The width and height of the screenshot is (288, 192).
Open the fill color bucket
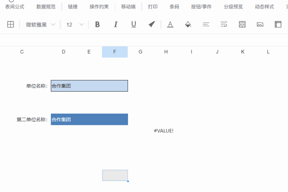click(188, 24)
